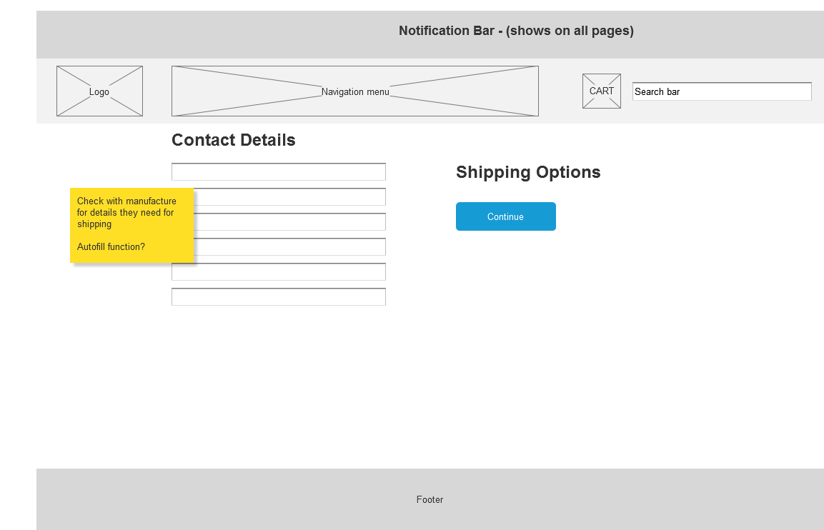The height and width of the screenshot is (530, 824).
Task: Open the CART icon
Action: click(601, 91)
